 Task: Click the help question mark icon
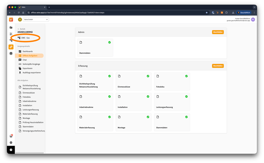[11, 150]
